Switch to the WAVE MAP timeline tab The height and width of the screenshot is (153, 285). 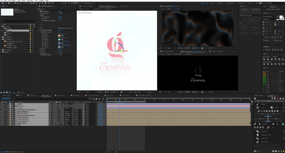(x=76, y=95)
